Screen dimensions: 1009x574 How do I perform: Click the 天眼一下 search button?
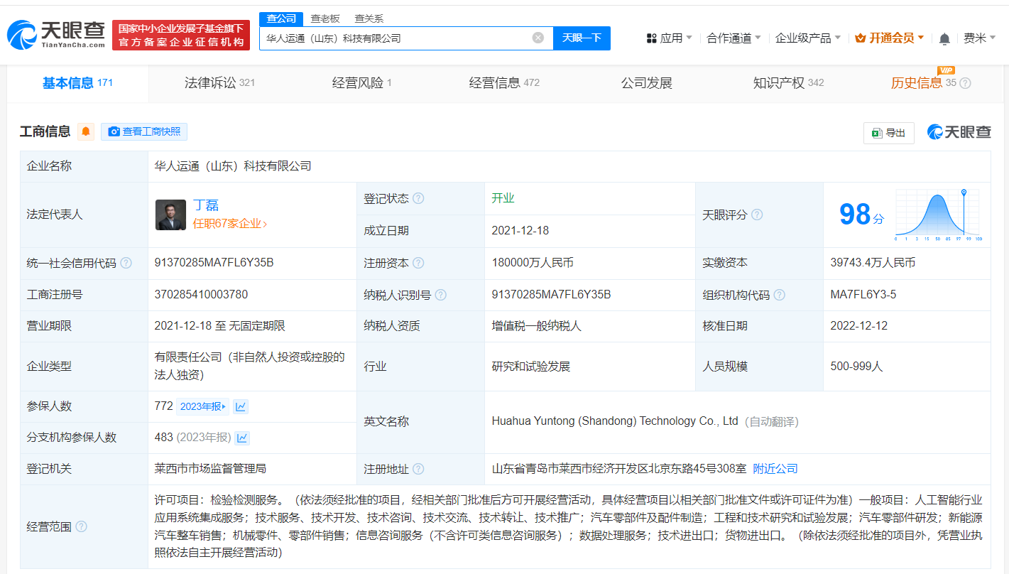click(582, 38)
